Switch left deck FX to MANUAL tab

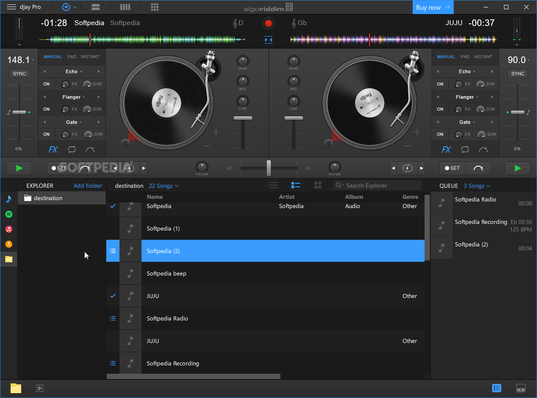coord(53,57)
